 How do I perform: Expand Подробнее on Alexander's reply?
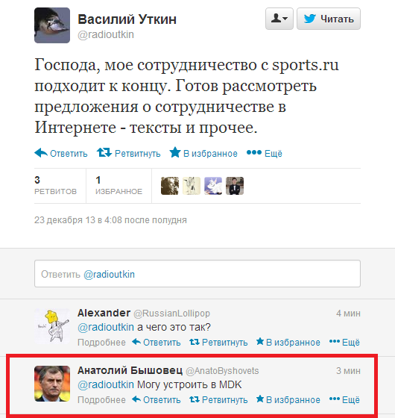(101, 343)
